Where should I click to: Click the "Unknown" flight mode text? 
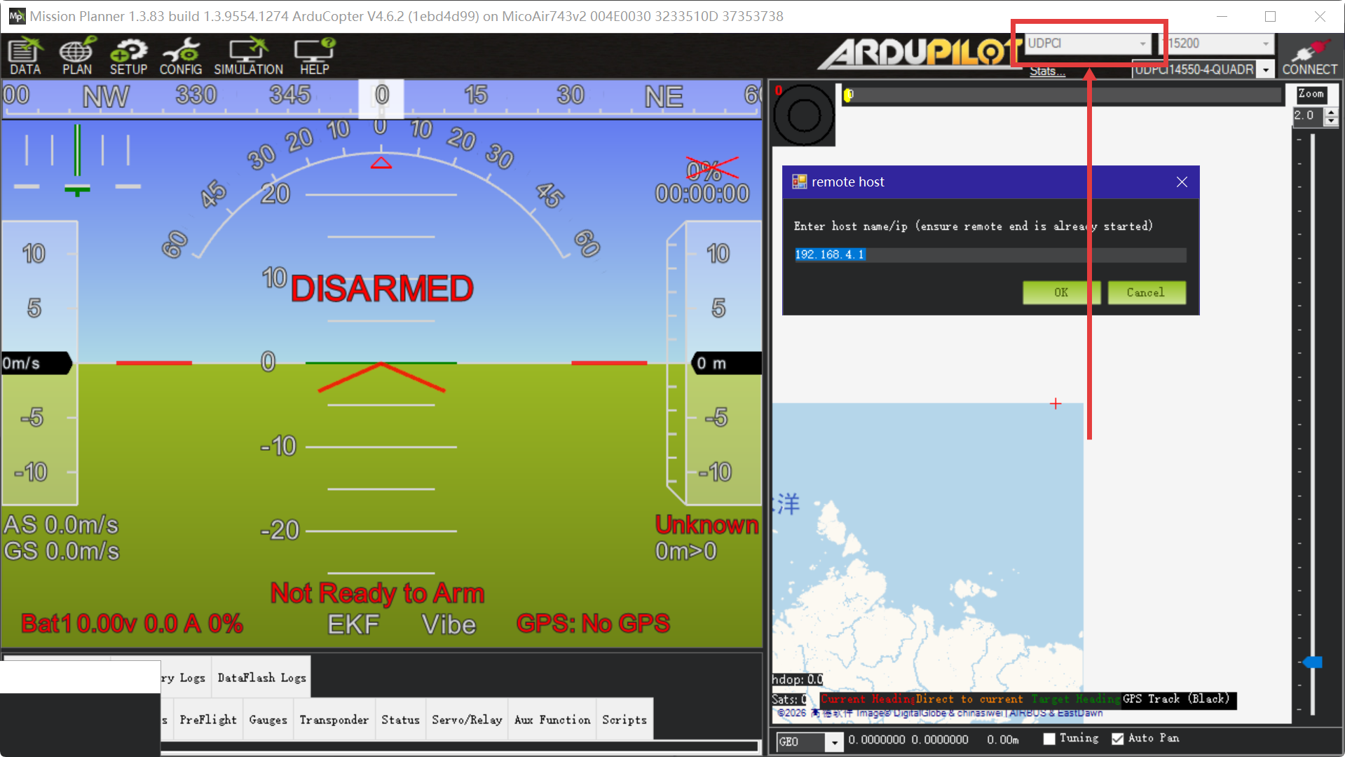coord(706,525)
